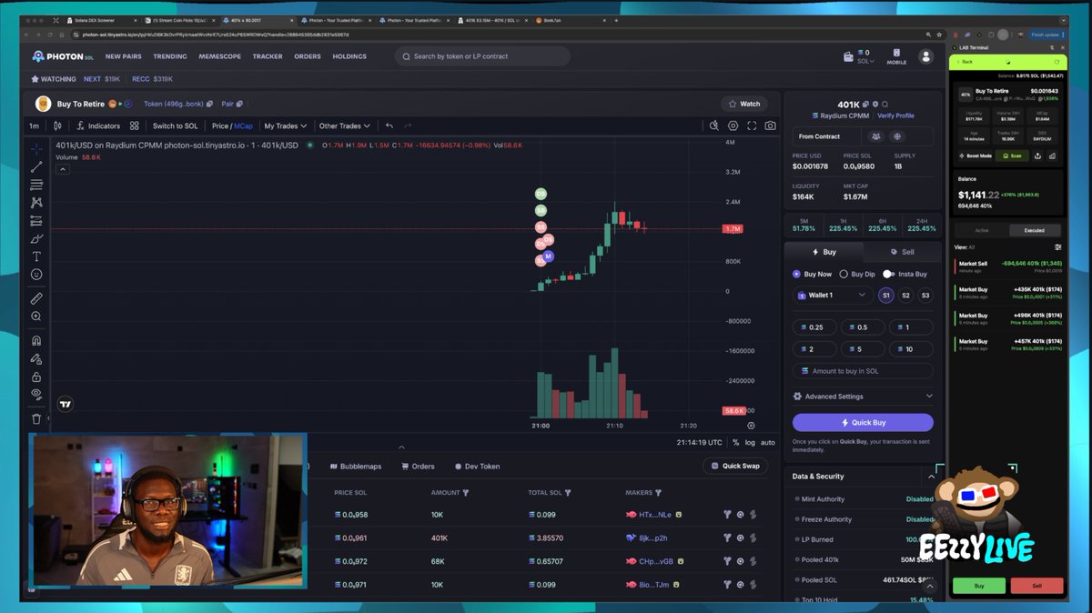Viewport: 1092px width, 613px height.
Task: Collapse the chart panel with up chevron
Action: click(x=401, y=447)
